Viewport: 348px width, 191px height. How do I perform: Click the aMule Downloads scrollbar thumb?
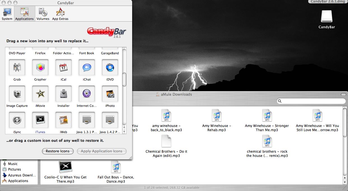(345, 122)
